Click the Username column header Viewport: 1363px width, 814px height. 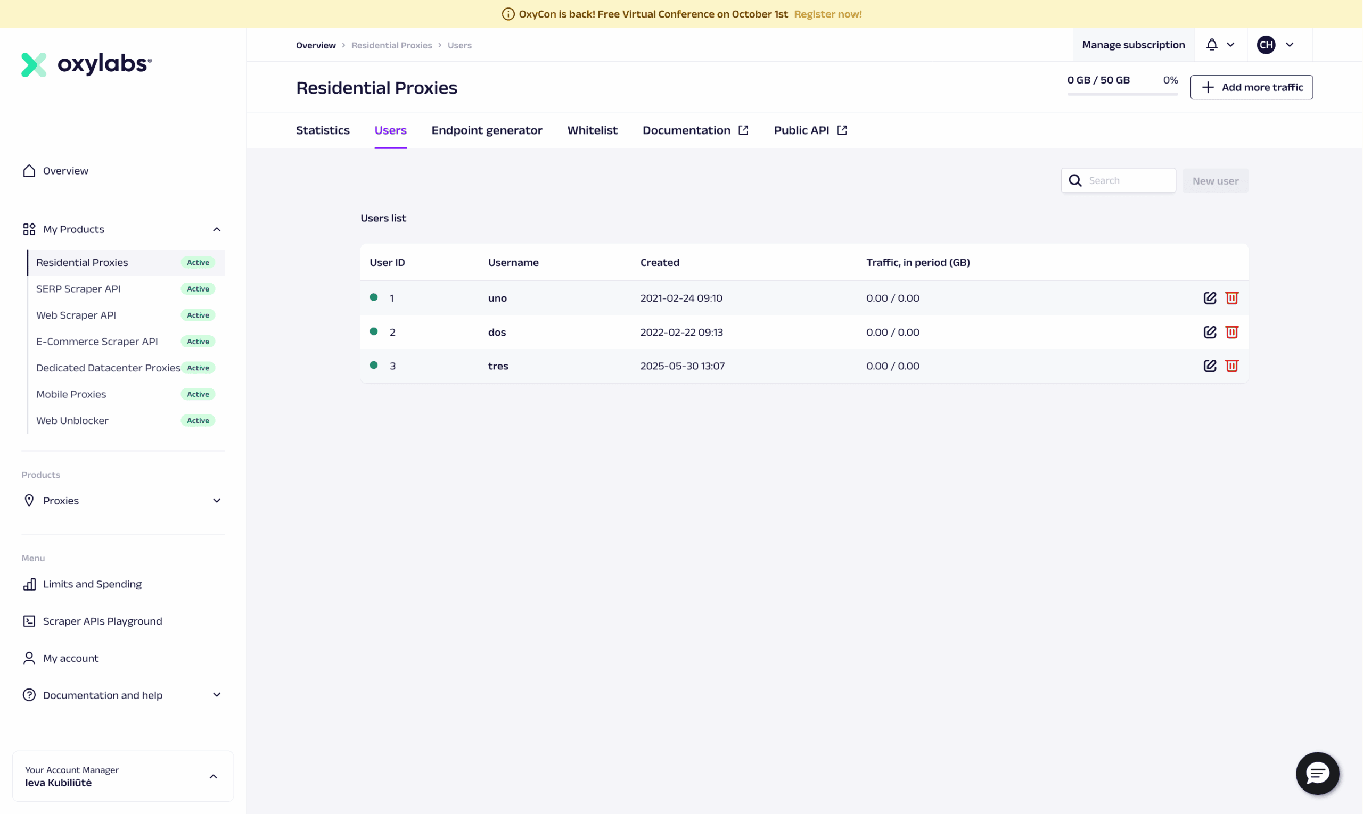coord(513,263)
